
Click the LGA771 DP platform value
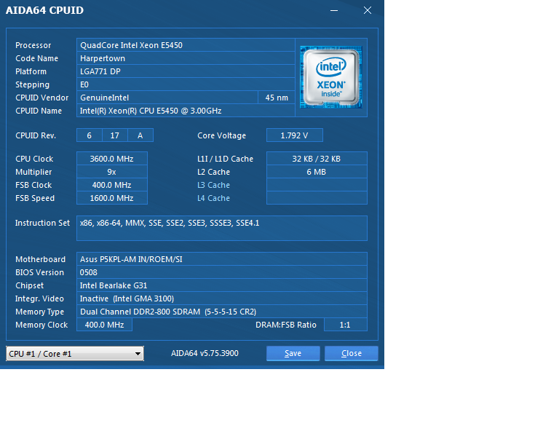tap(186, 71)
